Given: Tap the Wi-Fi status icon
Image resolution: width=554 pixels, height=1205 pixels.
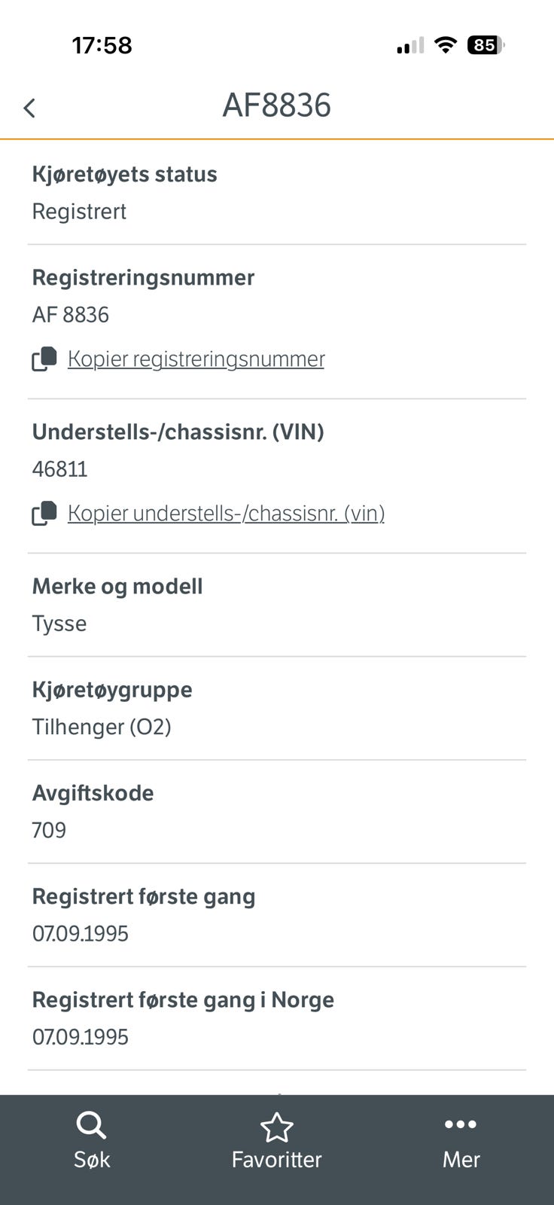Looking at the screenshot, I should click(446, 45).
